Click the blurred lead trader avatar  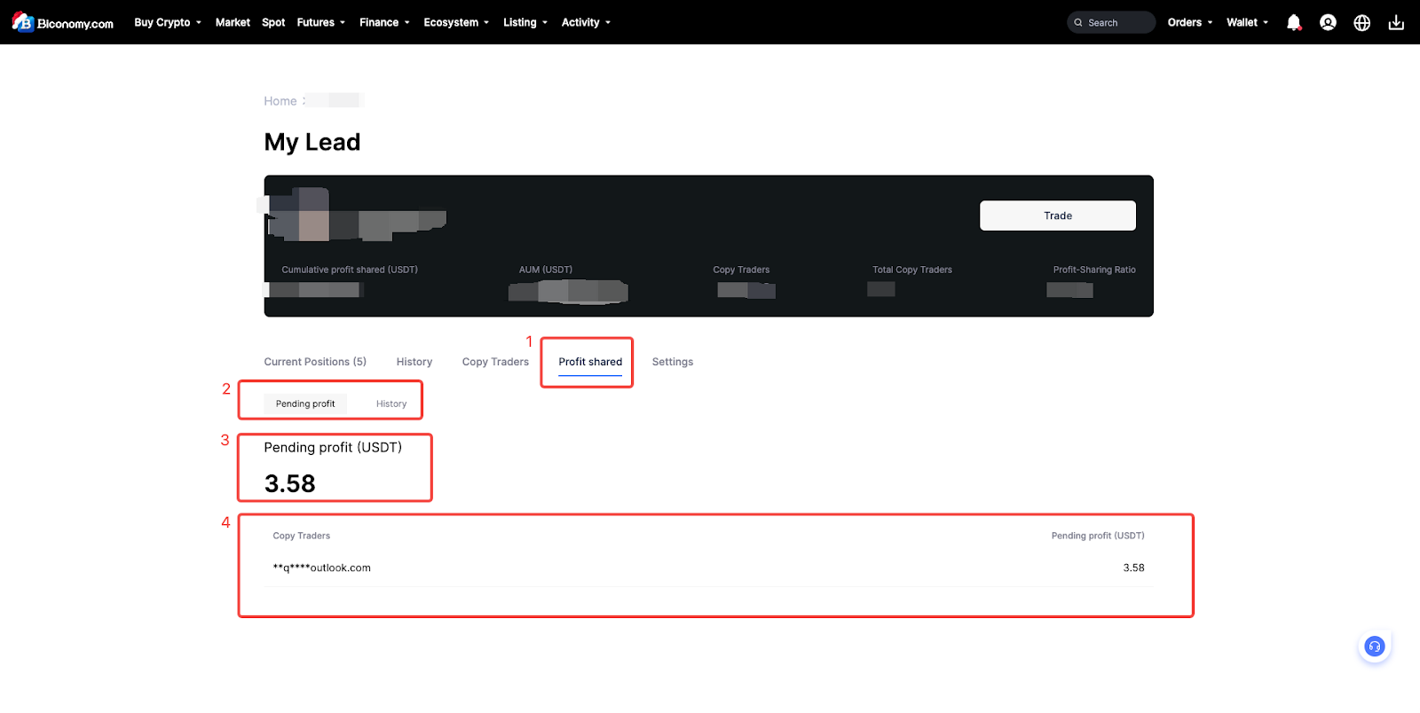coord(299,215)
